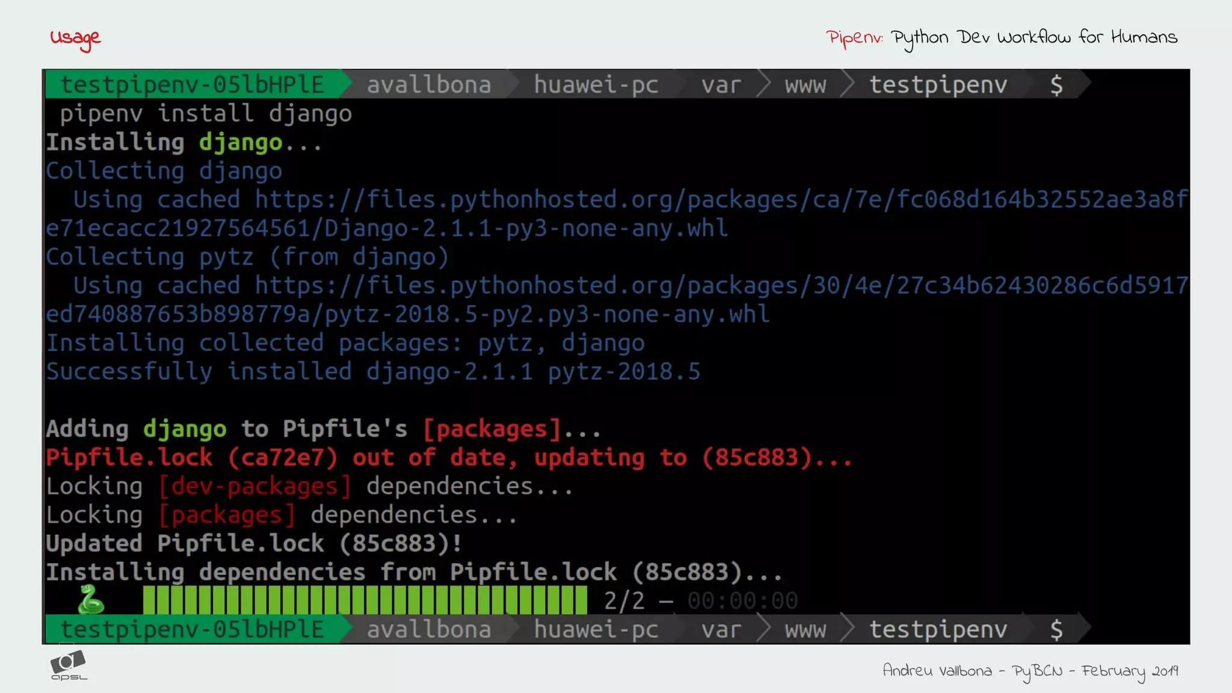Click the '2/2' progress counter
This screenshot has height=693, width=1232.
624,601
